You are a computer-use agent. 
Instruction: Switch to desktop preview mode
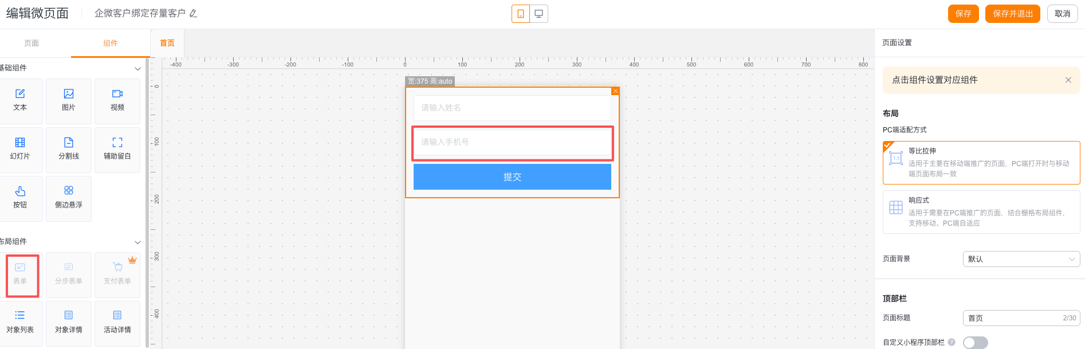point(538,14)
